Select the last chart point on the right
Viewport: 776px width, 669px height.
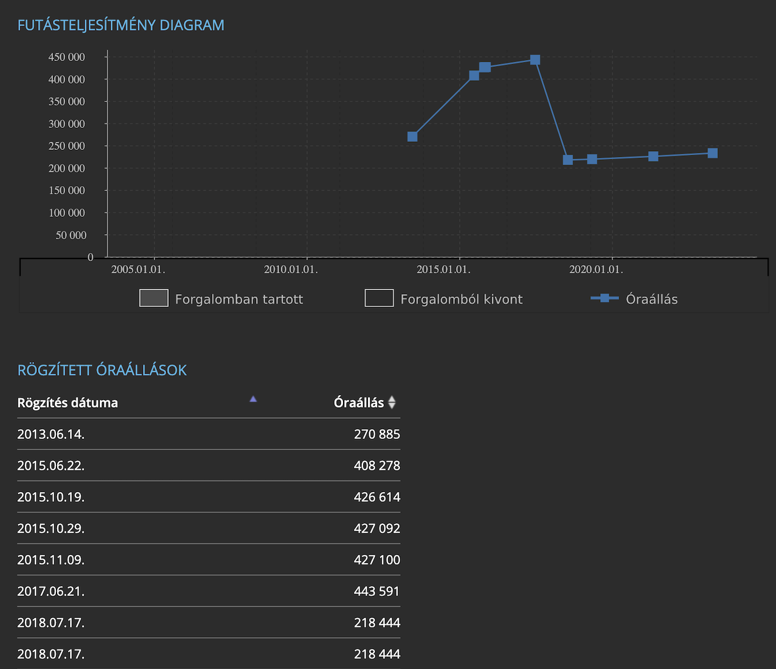[713, 153]
